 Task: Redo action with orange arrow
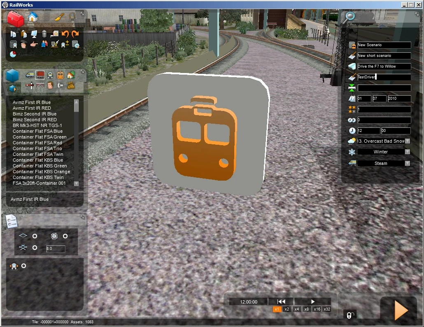pyautogui.click(x=75, y=33)
